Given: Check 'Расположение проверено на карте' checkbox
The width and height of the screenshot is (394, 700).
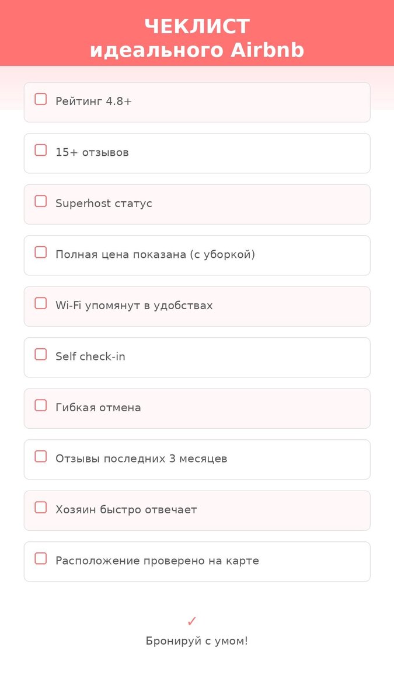Looking at the screenshot, I should tap(40, 559).
